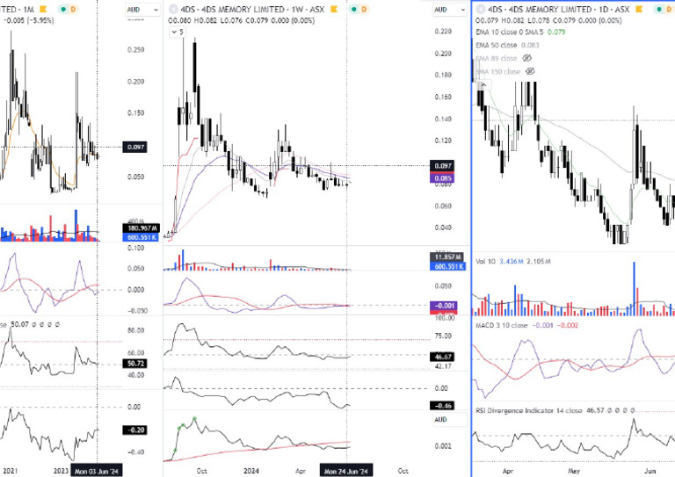Image resolution: width=675 pixels, height=477 pixels.
Task: Click the green market status dot on 1W chart
Action: click(x=354, y=9)
